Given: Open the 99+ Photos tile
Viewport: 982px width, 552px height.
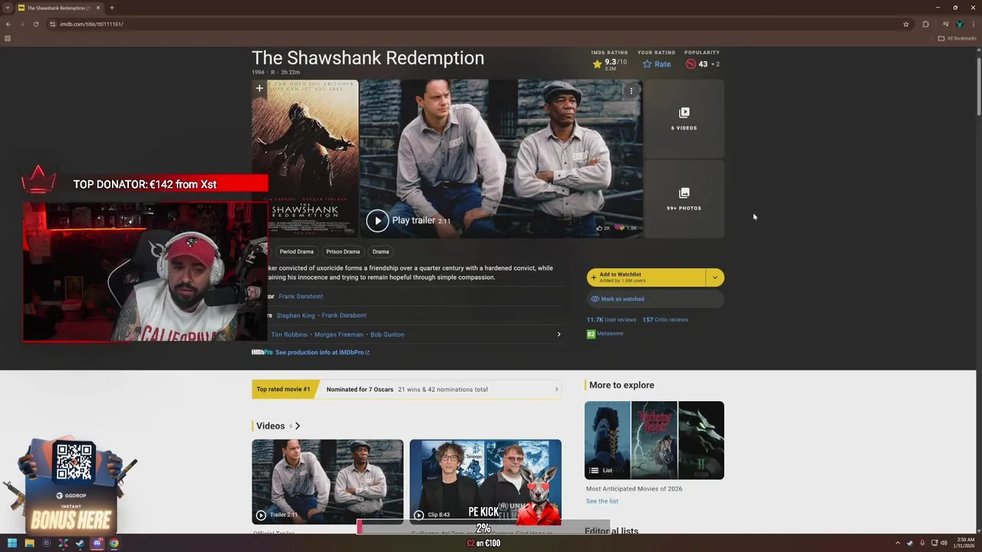Looking at the screenshot, I should (x=684, y=199).
